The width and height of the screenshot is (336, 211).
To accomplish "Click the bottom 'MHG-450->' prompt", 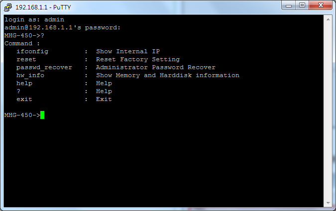I will [22, 115].
